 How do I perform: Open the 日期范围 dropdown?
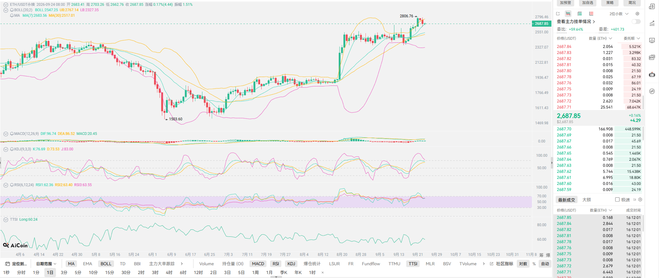click(46, 264)
